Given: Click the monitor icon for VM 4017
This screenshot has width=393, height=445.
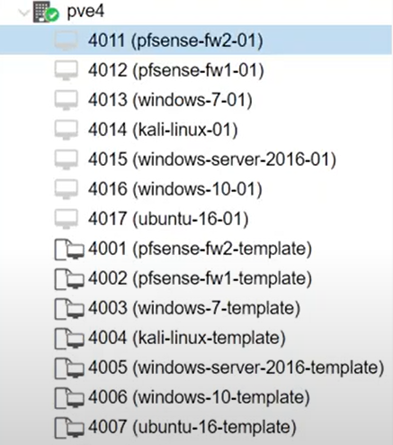Looking at the screenshot, I should 67,219.
